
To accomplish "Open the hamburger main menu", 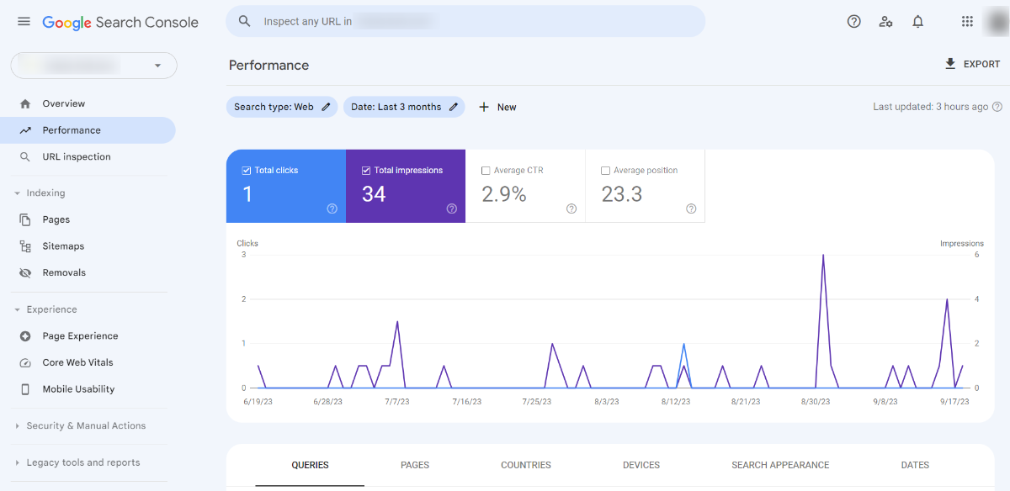I will click(x=24, y=22).
